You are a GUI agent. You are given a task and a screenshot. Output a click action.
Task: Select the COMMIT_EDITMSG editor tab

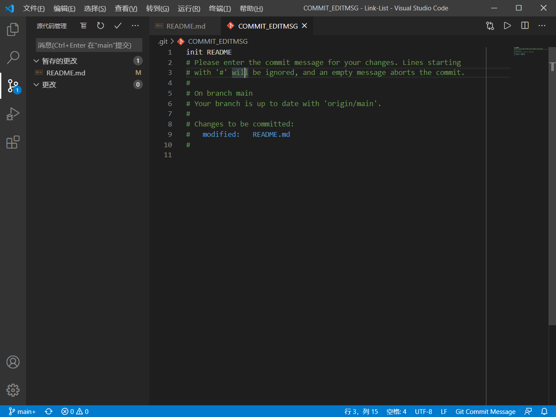(x=267, y=26)
